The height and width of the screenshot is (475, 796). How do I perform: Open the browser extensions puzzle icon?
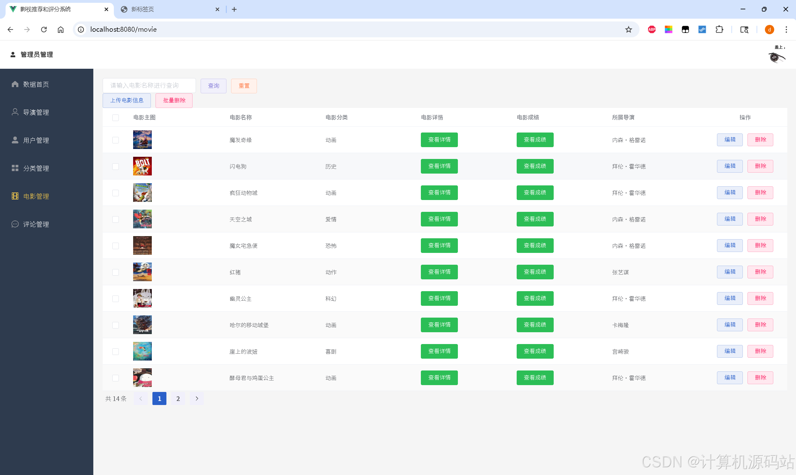[x=719, y=30]
